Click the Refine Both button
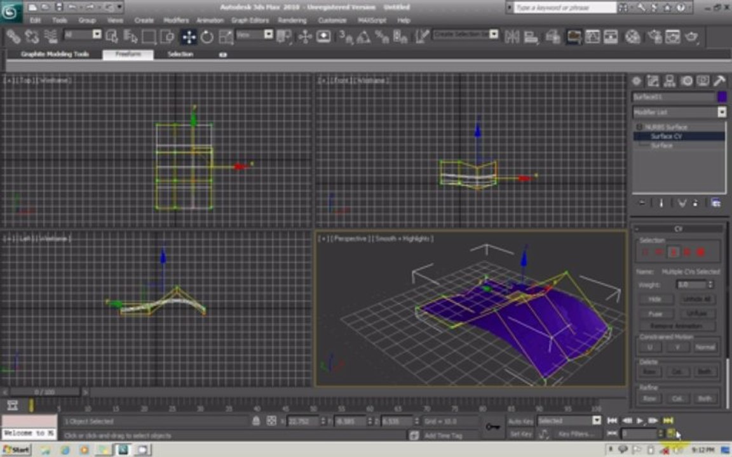This screenshot has width=732, height=457. (705, 398)
